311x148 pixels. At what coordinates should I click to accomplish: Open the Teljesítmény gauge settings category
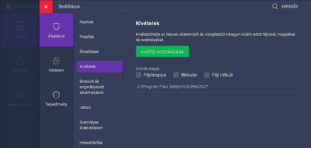(x=56, y=98)
